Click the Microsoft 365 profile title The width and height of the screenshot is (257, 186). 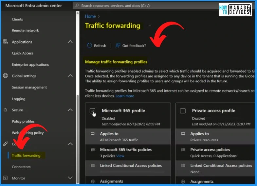point(123,111)
